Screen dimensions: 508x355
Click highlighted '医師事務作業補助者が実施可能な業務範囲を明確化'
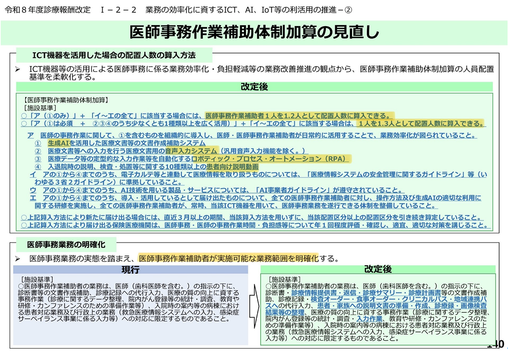(229, 258)
